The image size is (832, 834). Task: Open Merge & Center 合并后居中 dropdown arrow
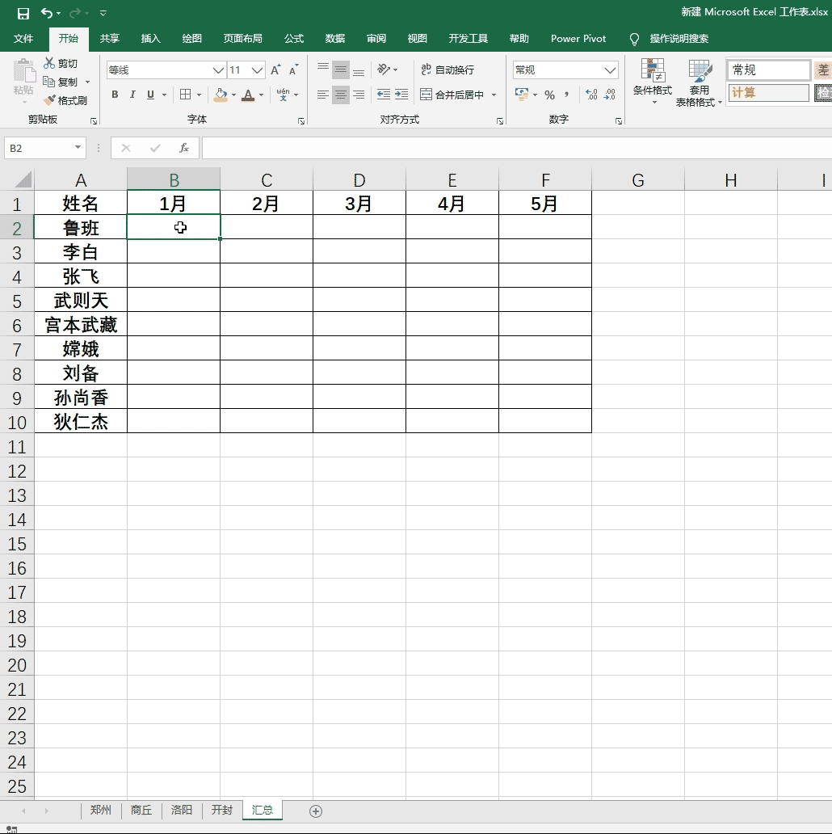(494, 95)
